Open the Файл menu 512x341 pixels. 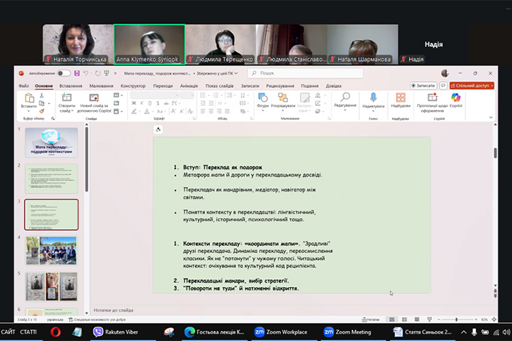click(23, 86)
